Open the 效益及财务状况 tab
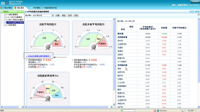Viewport: 200px width, 112px height. click(49, 8)
